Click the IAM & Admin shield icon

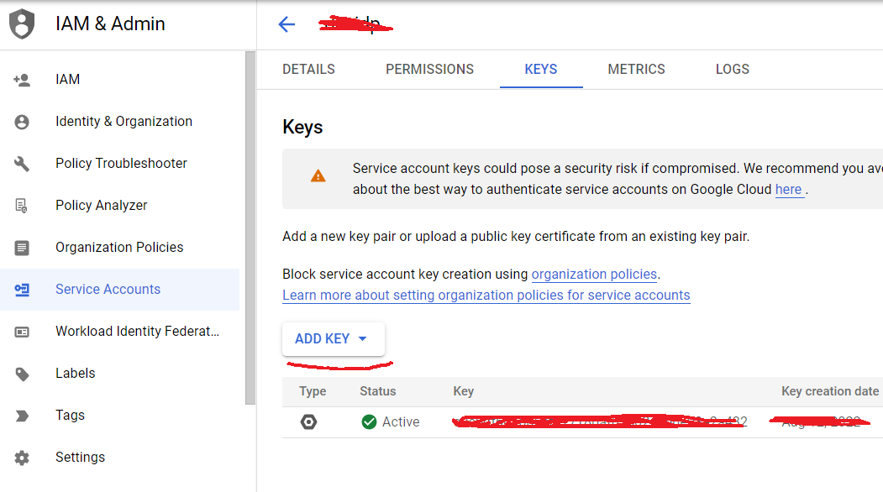pyautogui.click(x=23, y=24)
